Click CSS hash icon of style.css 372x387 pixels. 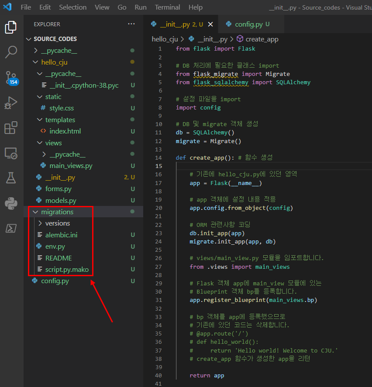coord(43,108)
